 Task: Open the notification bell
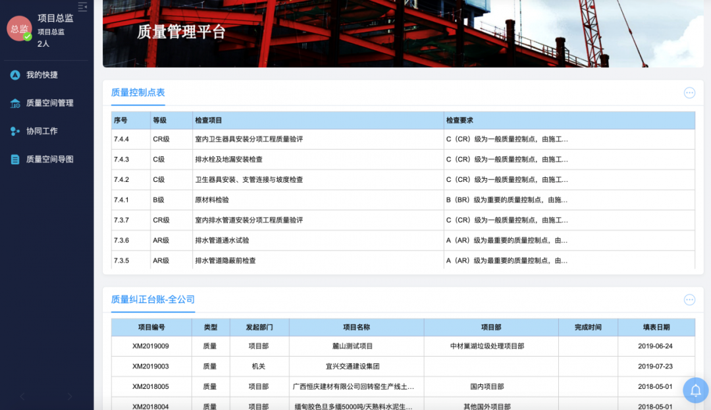coord(696,390)
